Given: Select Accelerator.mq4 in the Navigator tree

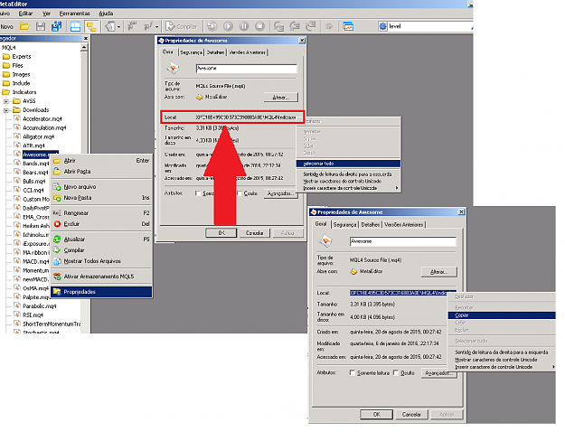Looking at the screenshot, I should point(42,119).
